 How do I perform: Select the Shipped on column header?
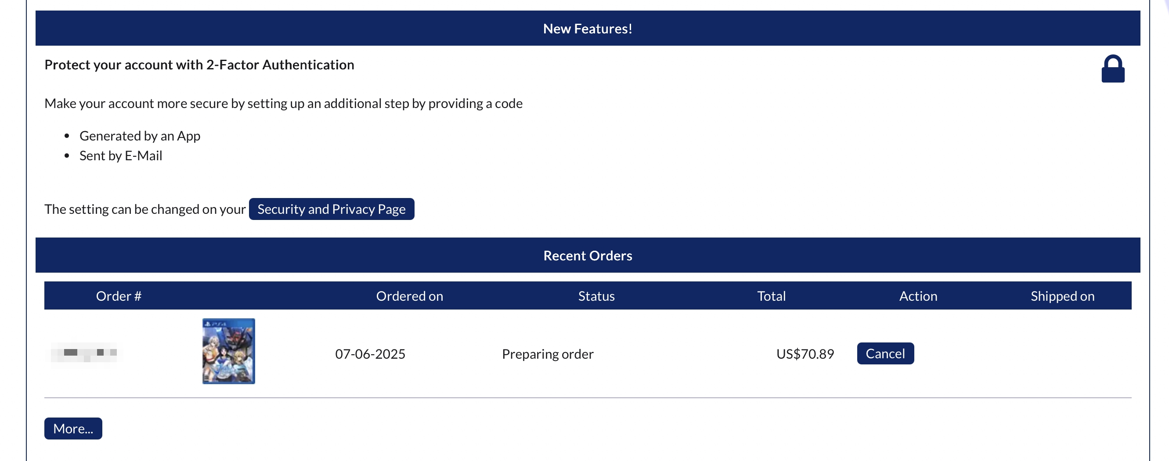[x=1062, y=296]
